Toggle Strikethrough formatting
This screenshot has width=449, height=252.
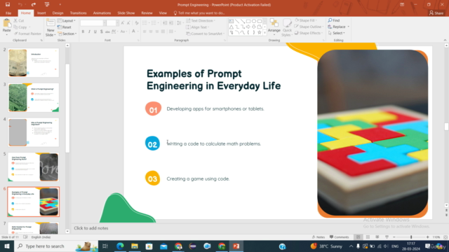pyautogui.click(x=107, y=31)
